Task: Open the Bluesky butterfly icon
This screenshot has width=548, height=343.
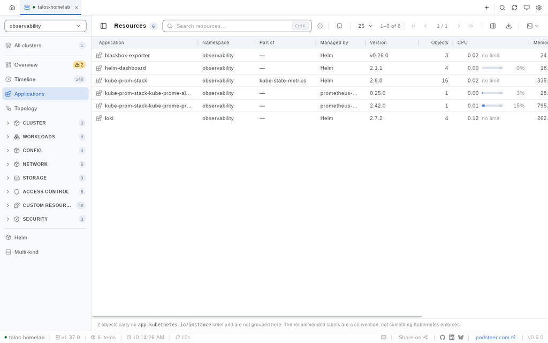Action: (461, 338)
